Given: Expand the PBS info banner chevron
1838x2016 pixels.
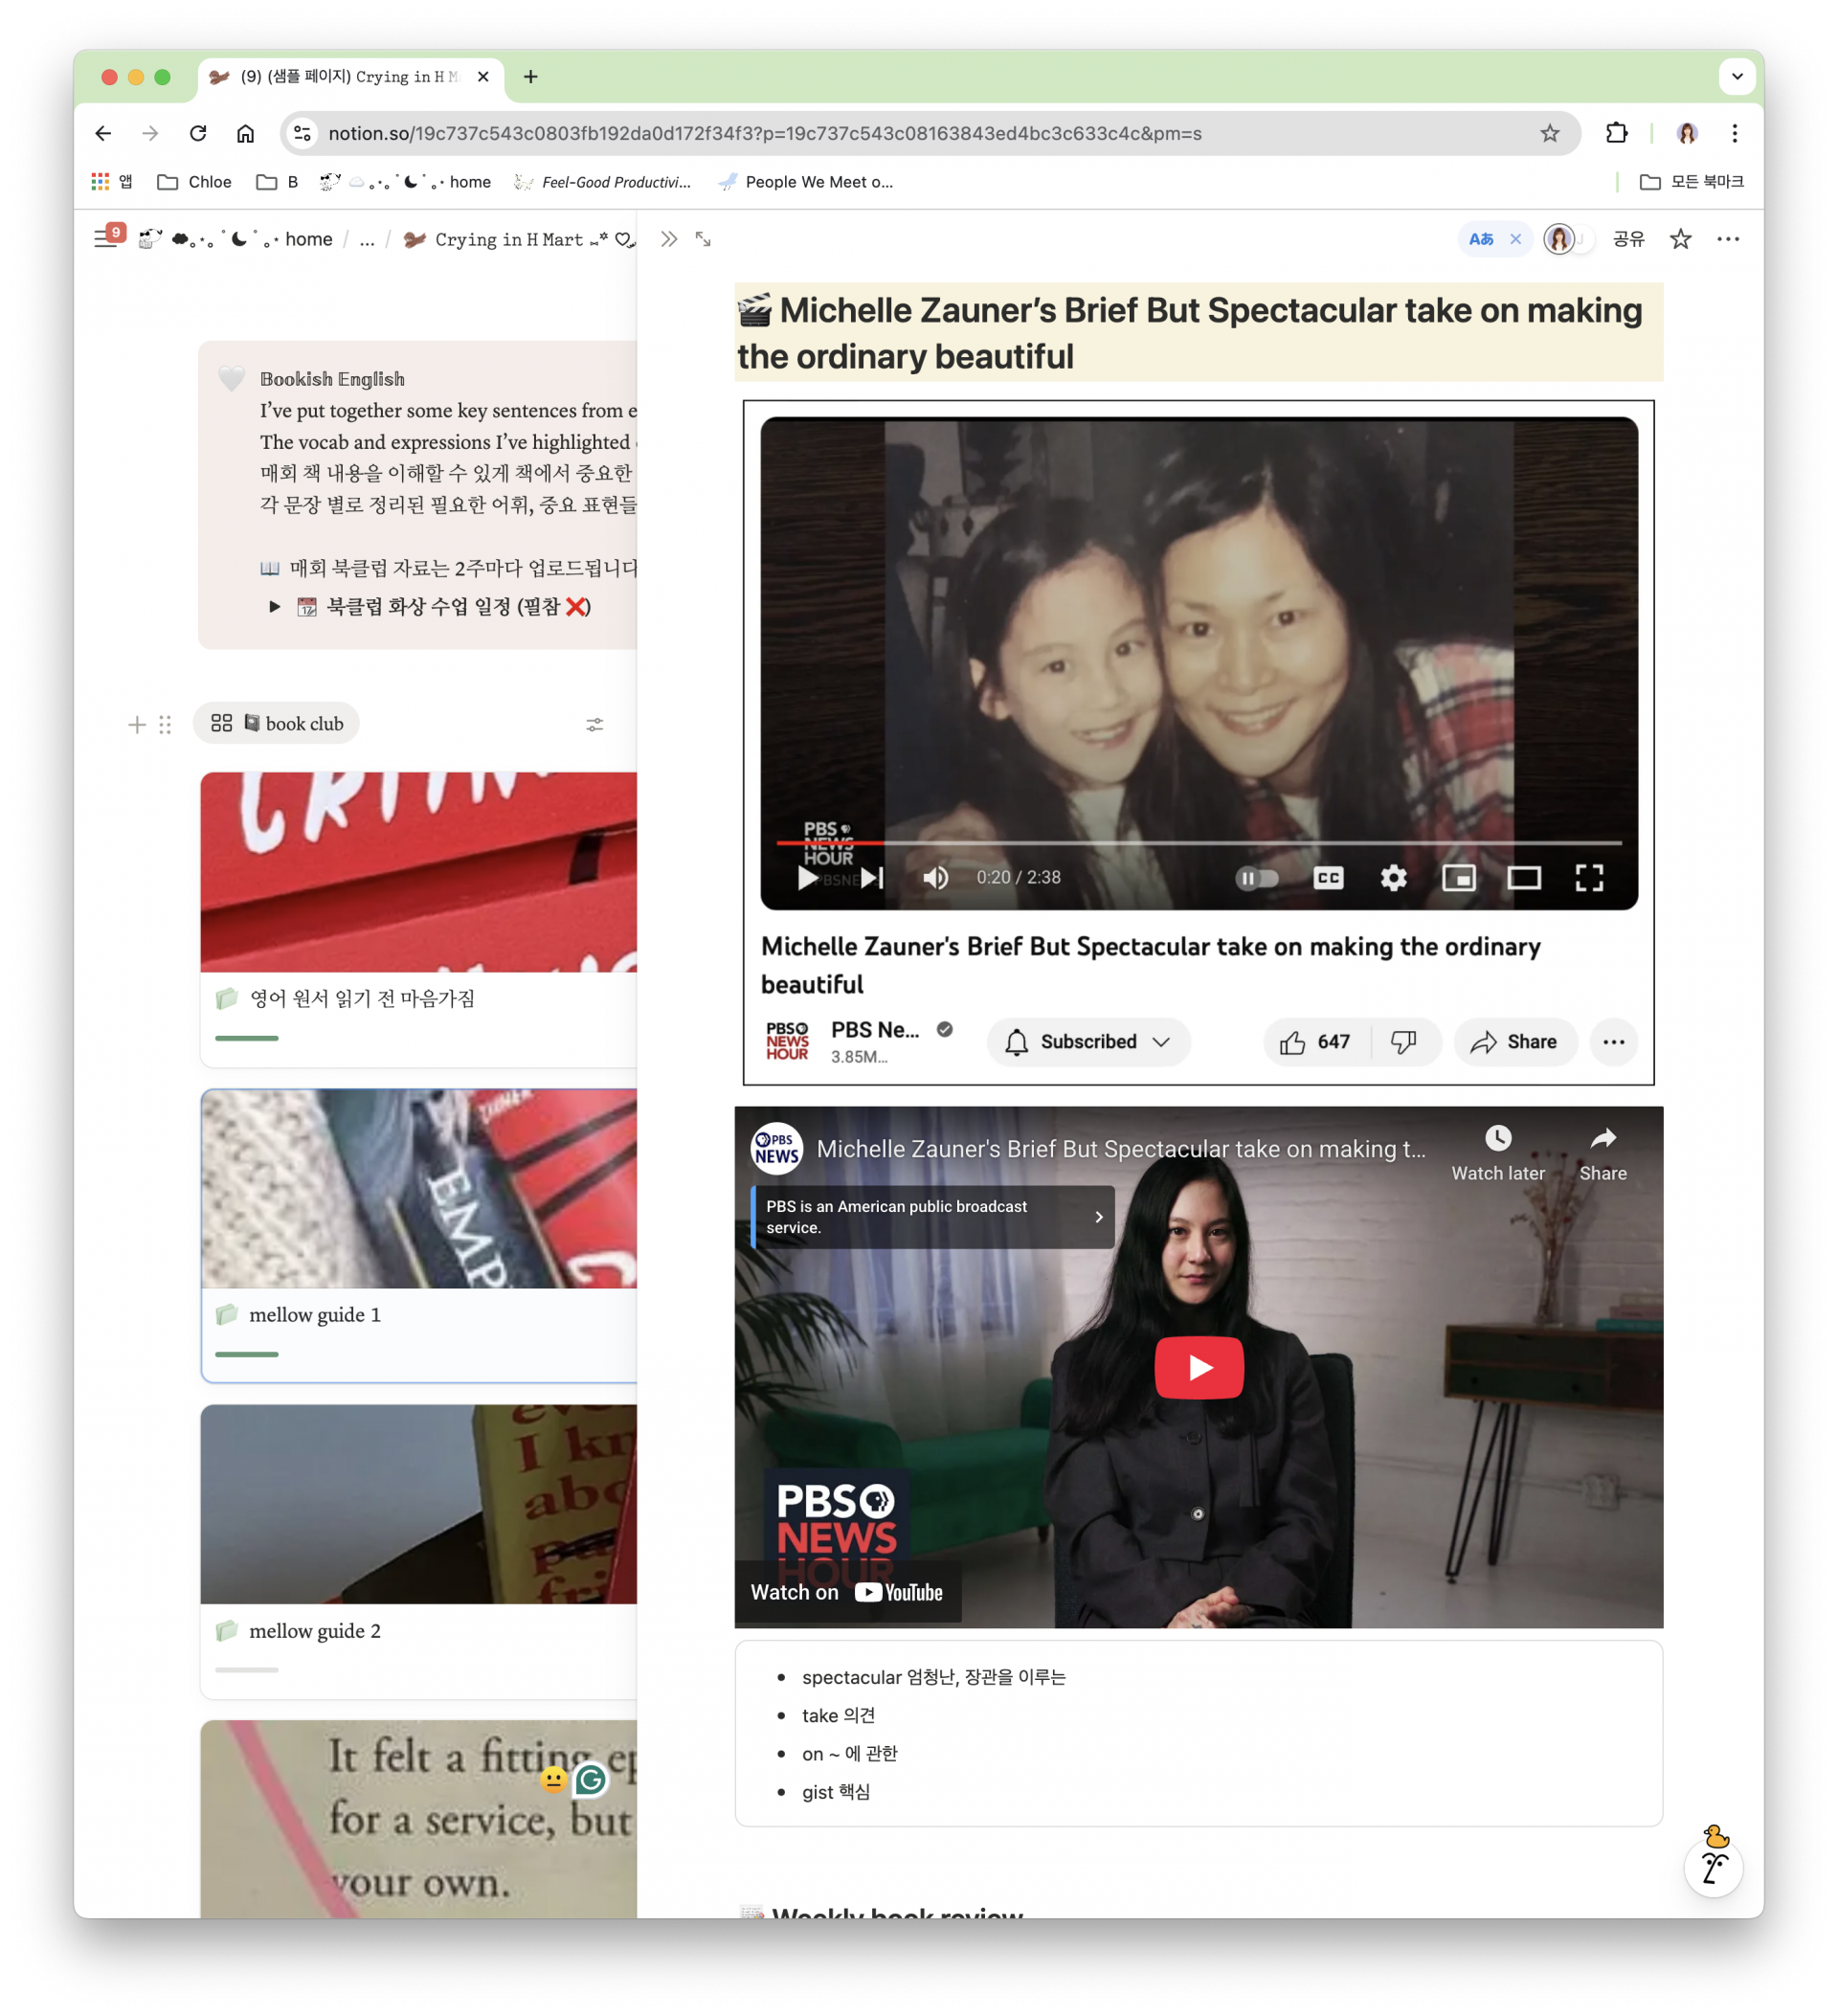Looking at the screenshot, I should click(x=1098, y=1217).
